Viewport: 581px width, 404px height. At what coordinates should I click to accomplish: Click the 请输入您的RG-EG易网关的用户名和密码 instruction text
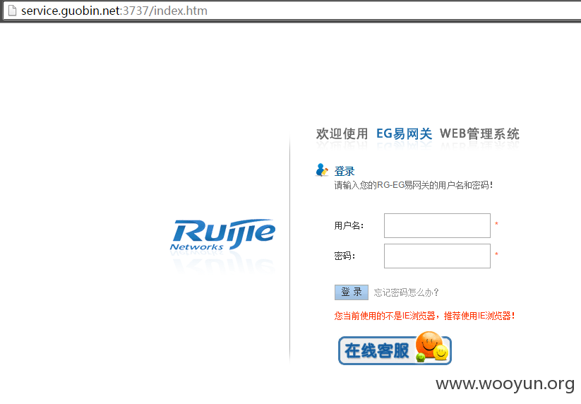point(414,185)
